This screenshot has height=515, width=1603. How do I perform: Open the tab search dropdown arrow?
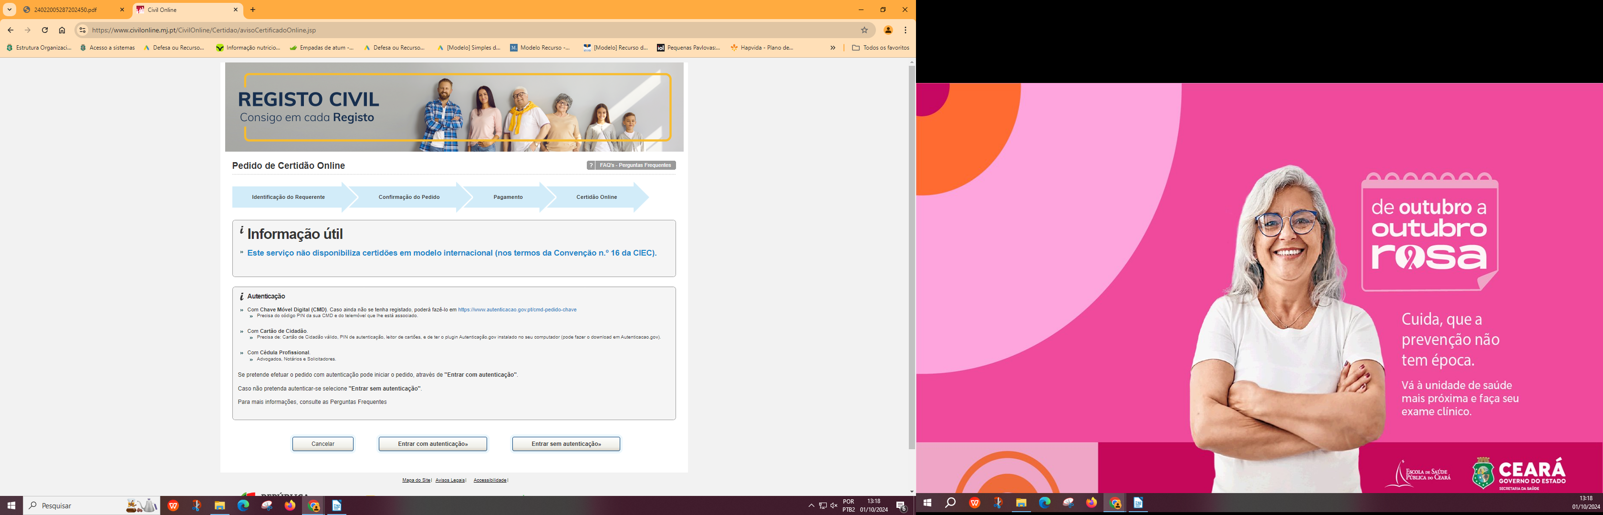coord(10,10)
